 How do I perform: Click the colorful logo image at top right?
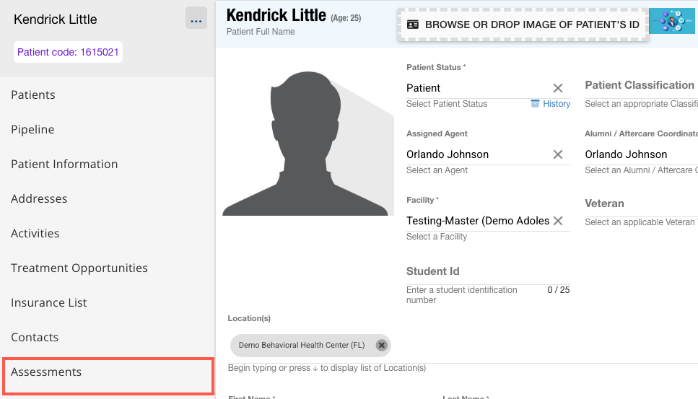(x=671, y=21)
